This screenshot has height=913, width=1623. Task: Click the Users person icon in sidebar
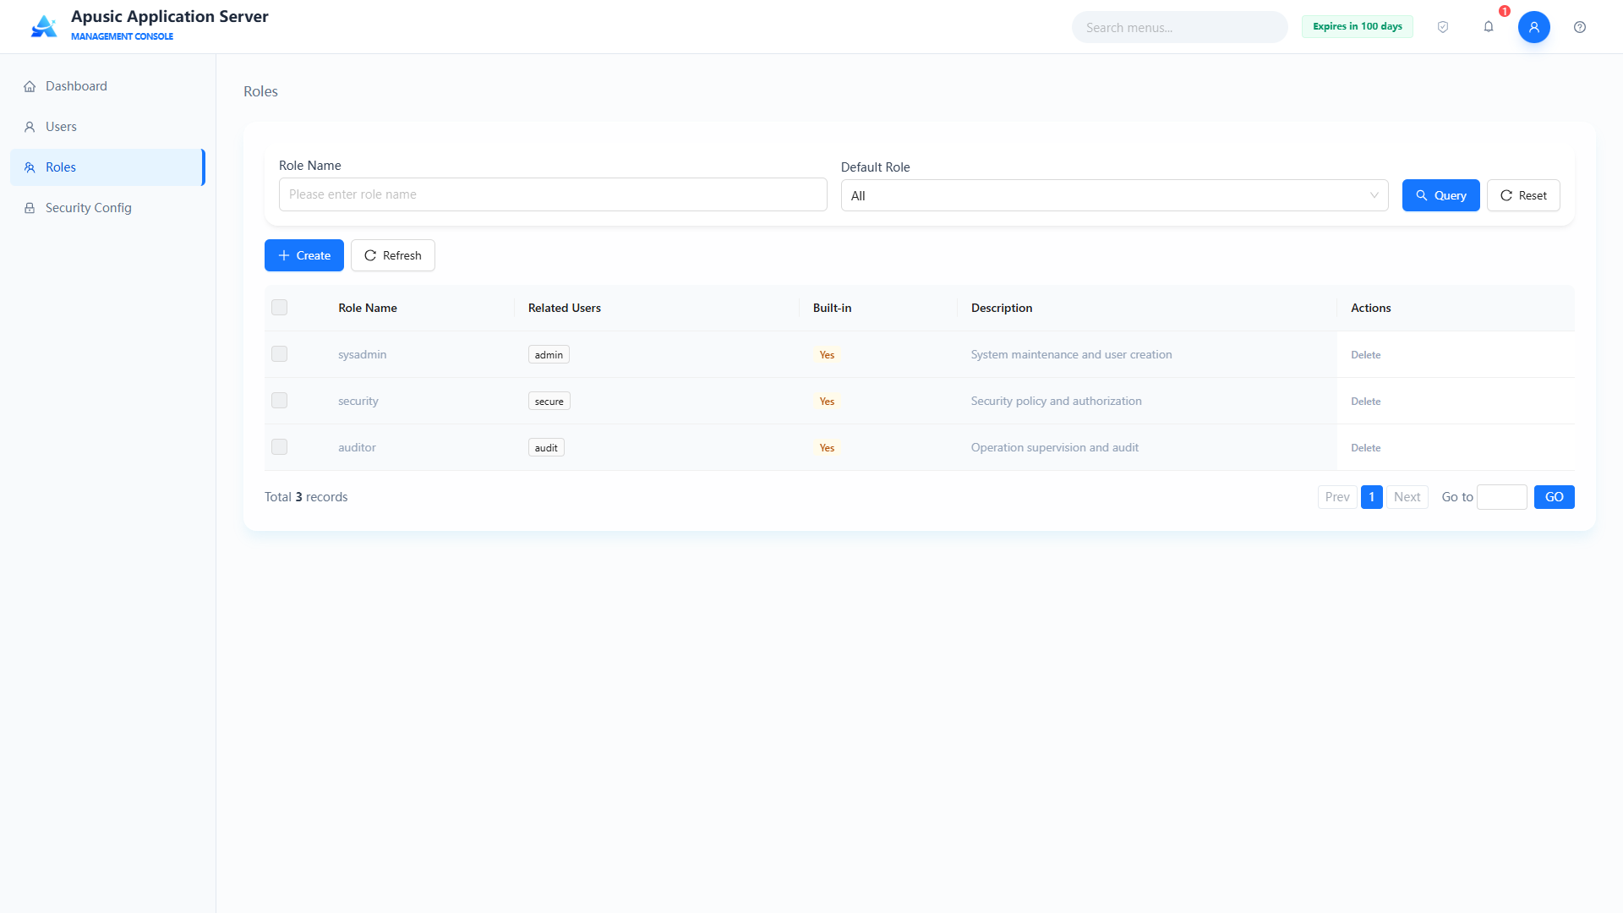(30, 127)
